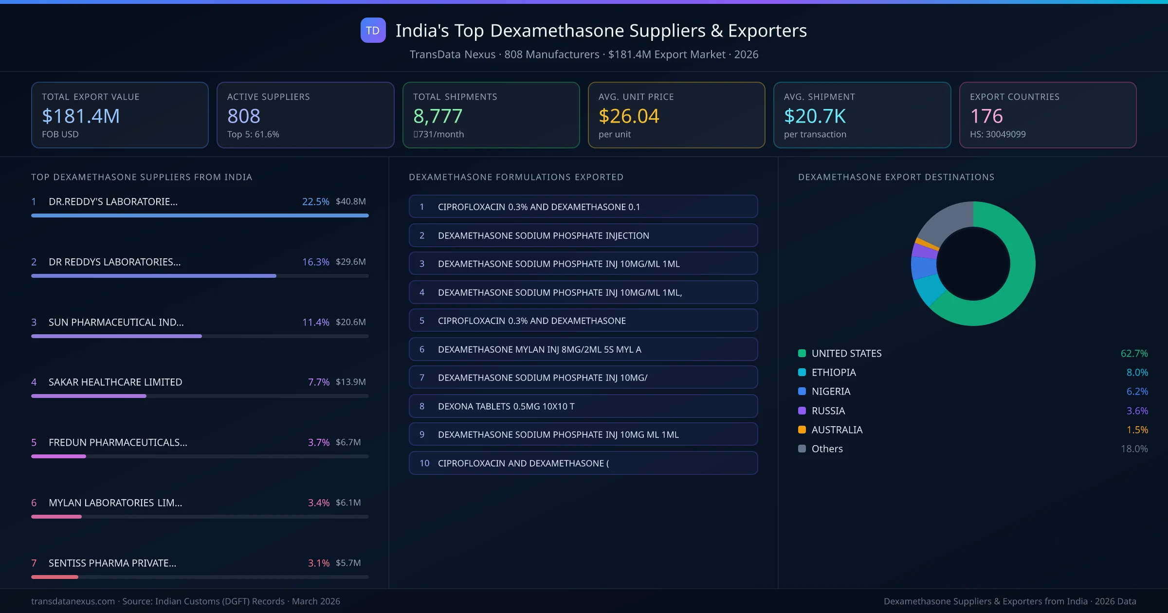Select the RUSSIA legend marker

tap(801, 411)
